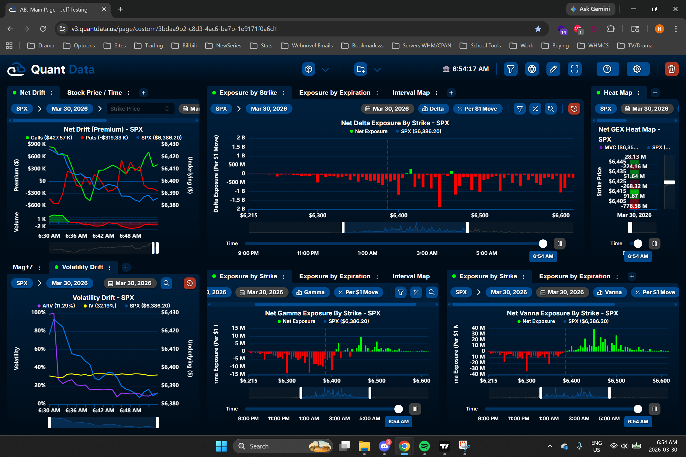Screen dimensions: 686x457
Task: Click the red trash delete icon
Action: 671,69
